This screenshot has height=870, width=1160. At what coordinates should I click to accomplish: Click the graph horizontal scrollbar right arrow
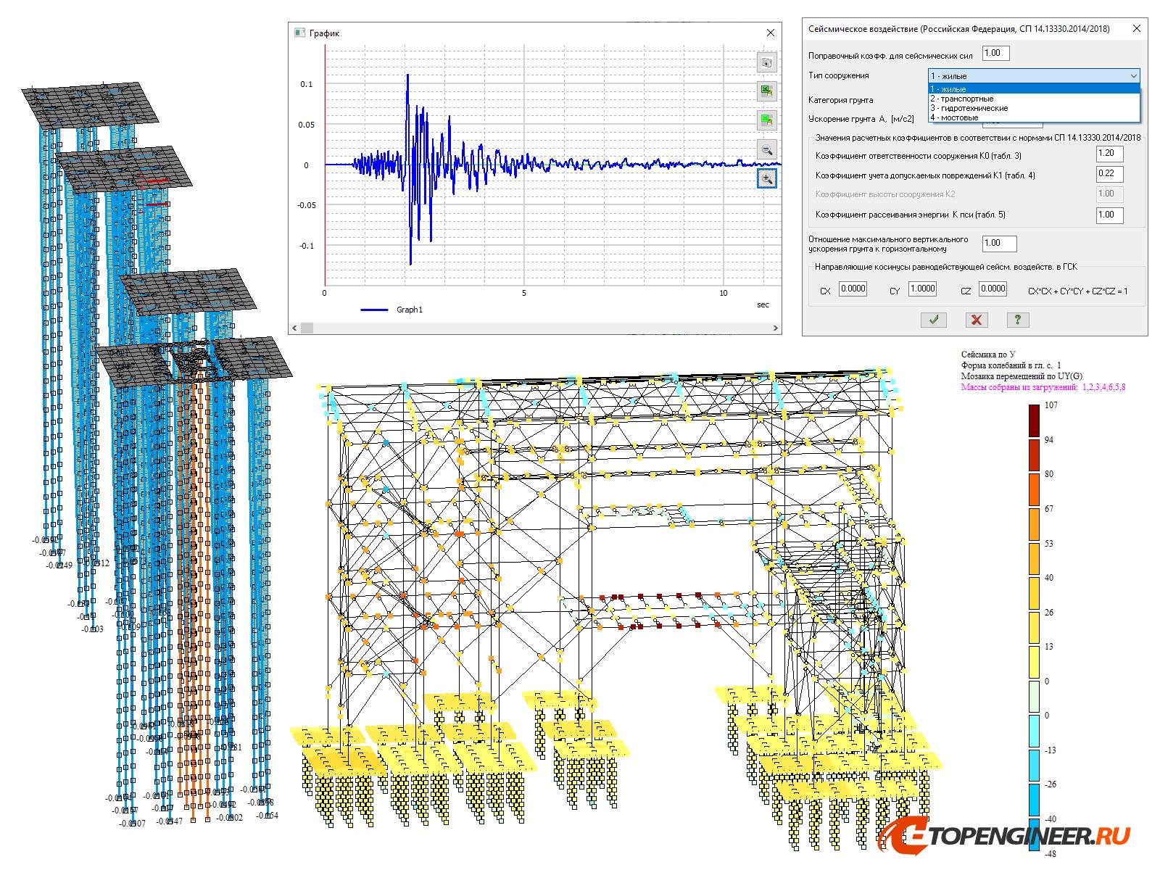[776, 328]
